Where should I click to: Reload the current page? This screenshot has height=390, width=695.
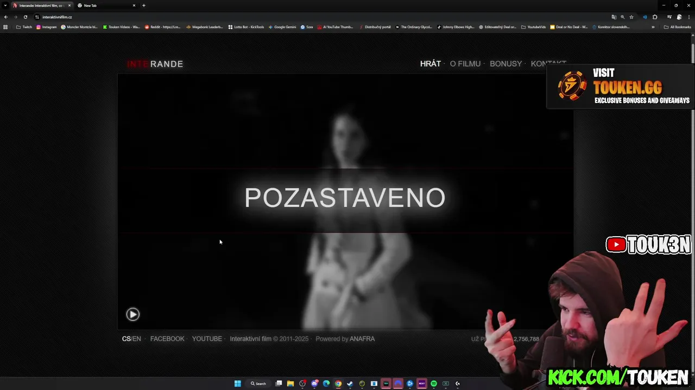[25, 17]
